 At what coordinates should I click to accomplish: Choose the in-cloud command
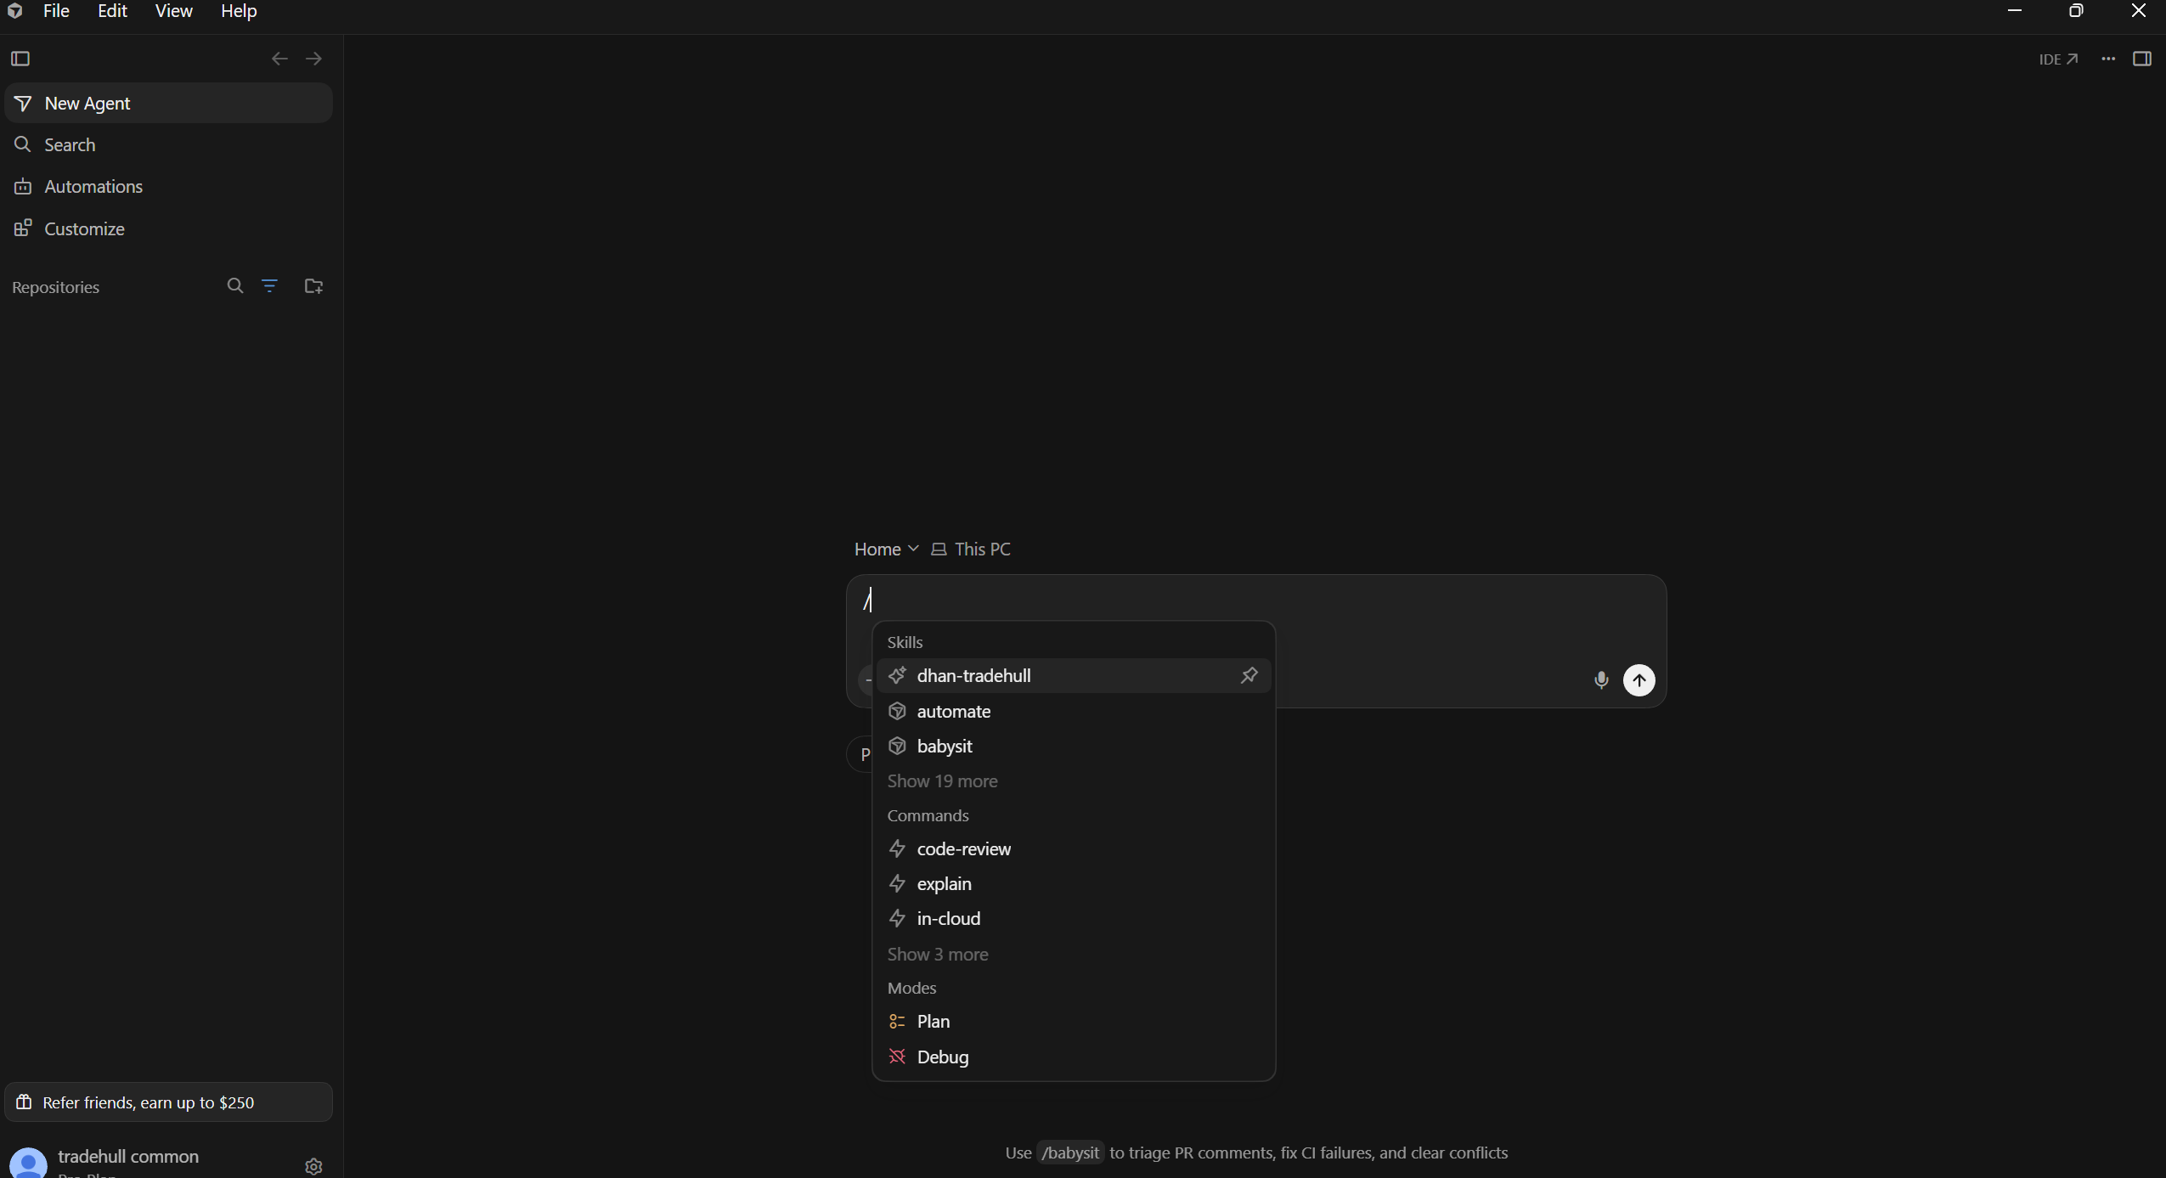tap(1074, 918)
